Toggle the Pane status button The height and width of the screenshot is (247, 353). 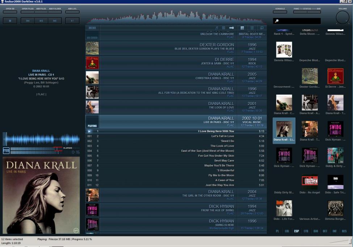pos(300,12)
